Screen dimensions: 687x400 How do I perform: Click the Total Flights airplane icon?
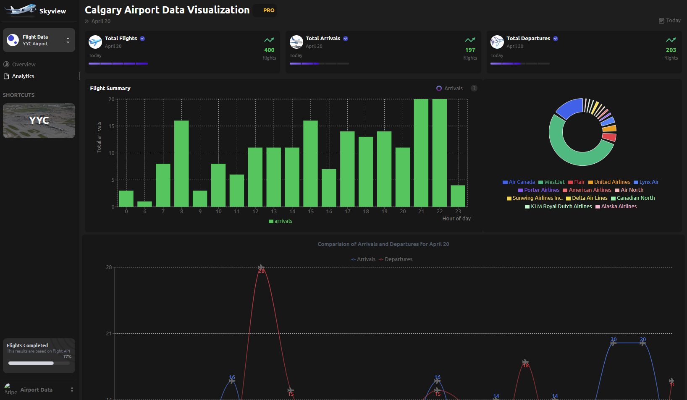pyautogui.click(x=95, y=42)
